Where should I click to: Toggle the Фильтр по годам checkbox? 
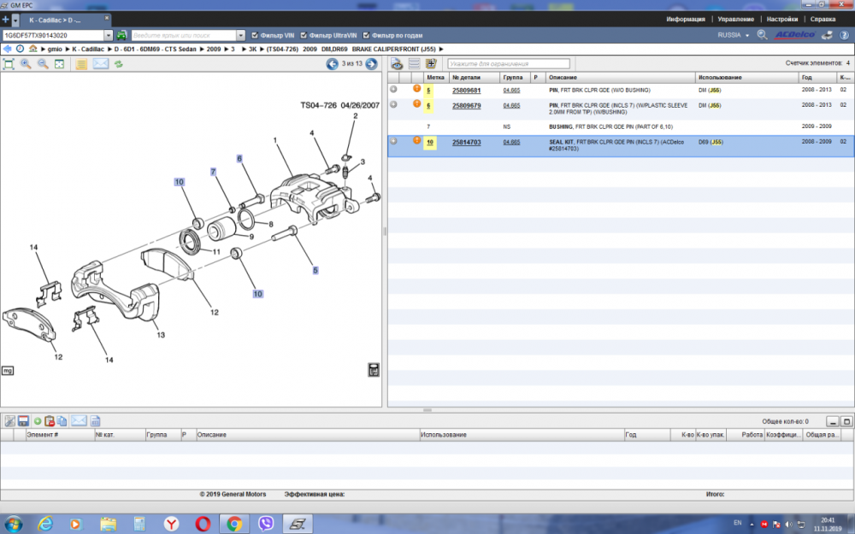[x=367, y=35]
